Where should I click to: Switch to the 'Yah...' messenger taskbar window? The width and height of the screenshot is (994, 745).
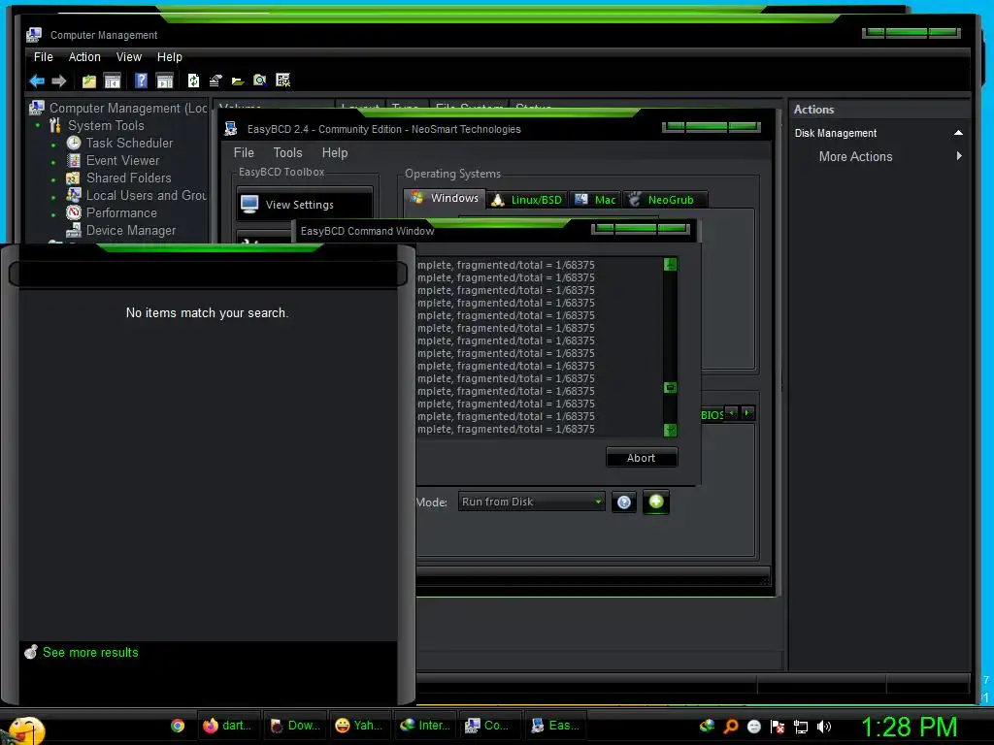tap(360, 726)
